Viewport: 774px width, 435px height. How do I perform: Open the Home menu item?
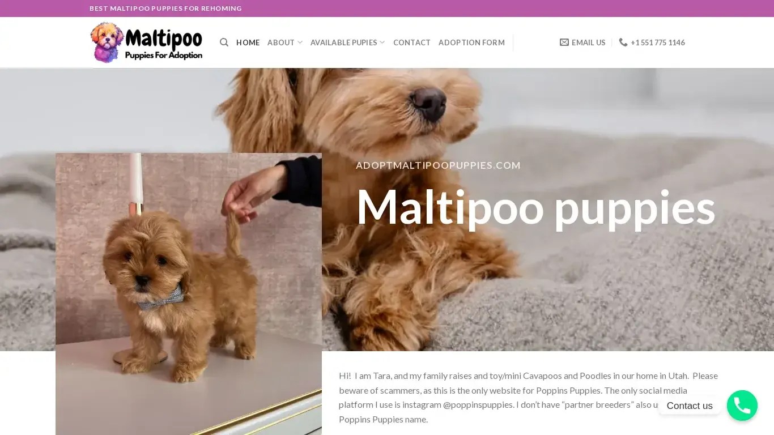click(248, 42)
